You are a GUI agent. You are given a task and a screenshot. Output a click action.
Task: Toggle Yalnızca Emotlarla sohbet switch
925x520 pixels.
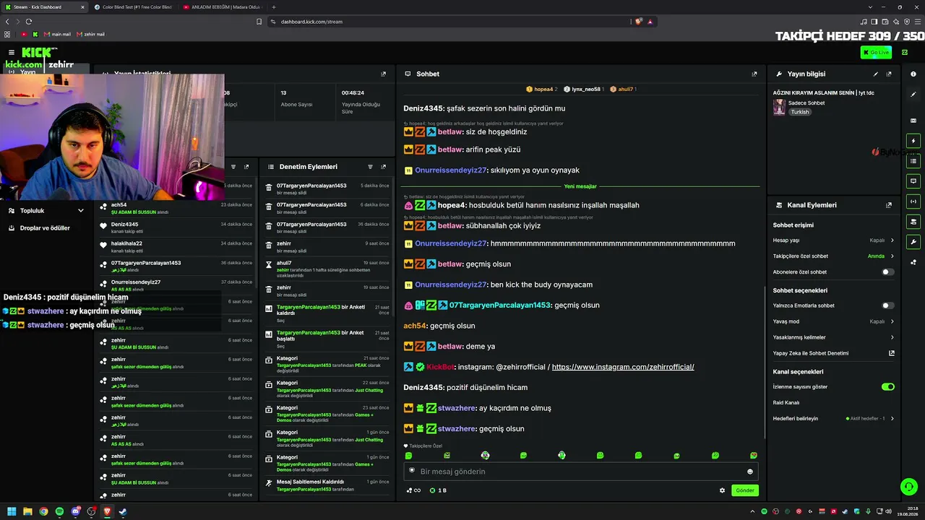tap(888, 305)
